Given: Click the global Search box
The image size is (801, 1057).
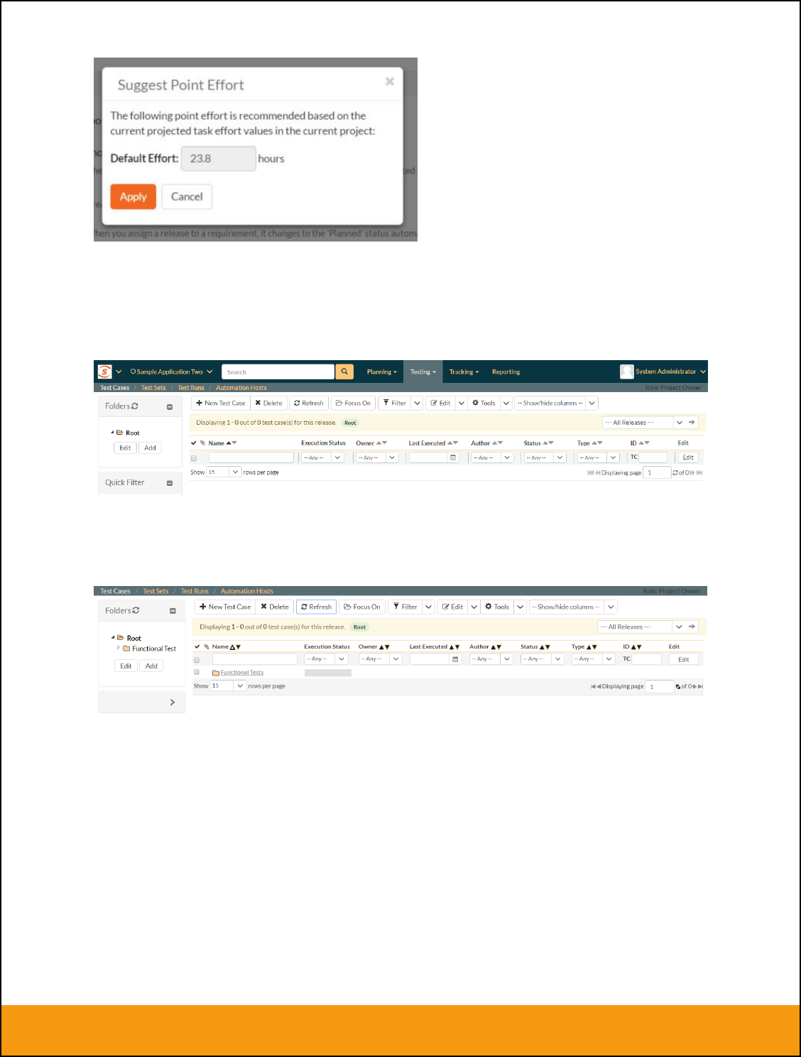Looking at the screenshot, I should coord(278,372).
